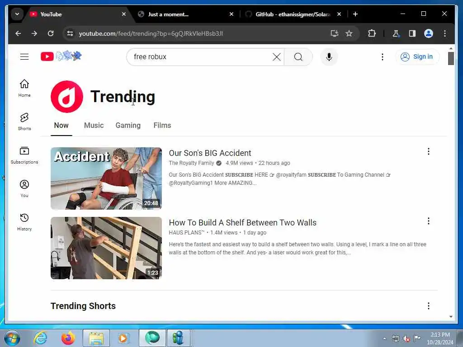
Task: Open Subscriptions in sidebar
Action: click(x=24, y=155)
